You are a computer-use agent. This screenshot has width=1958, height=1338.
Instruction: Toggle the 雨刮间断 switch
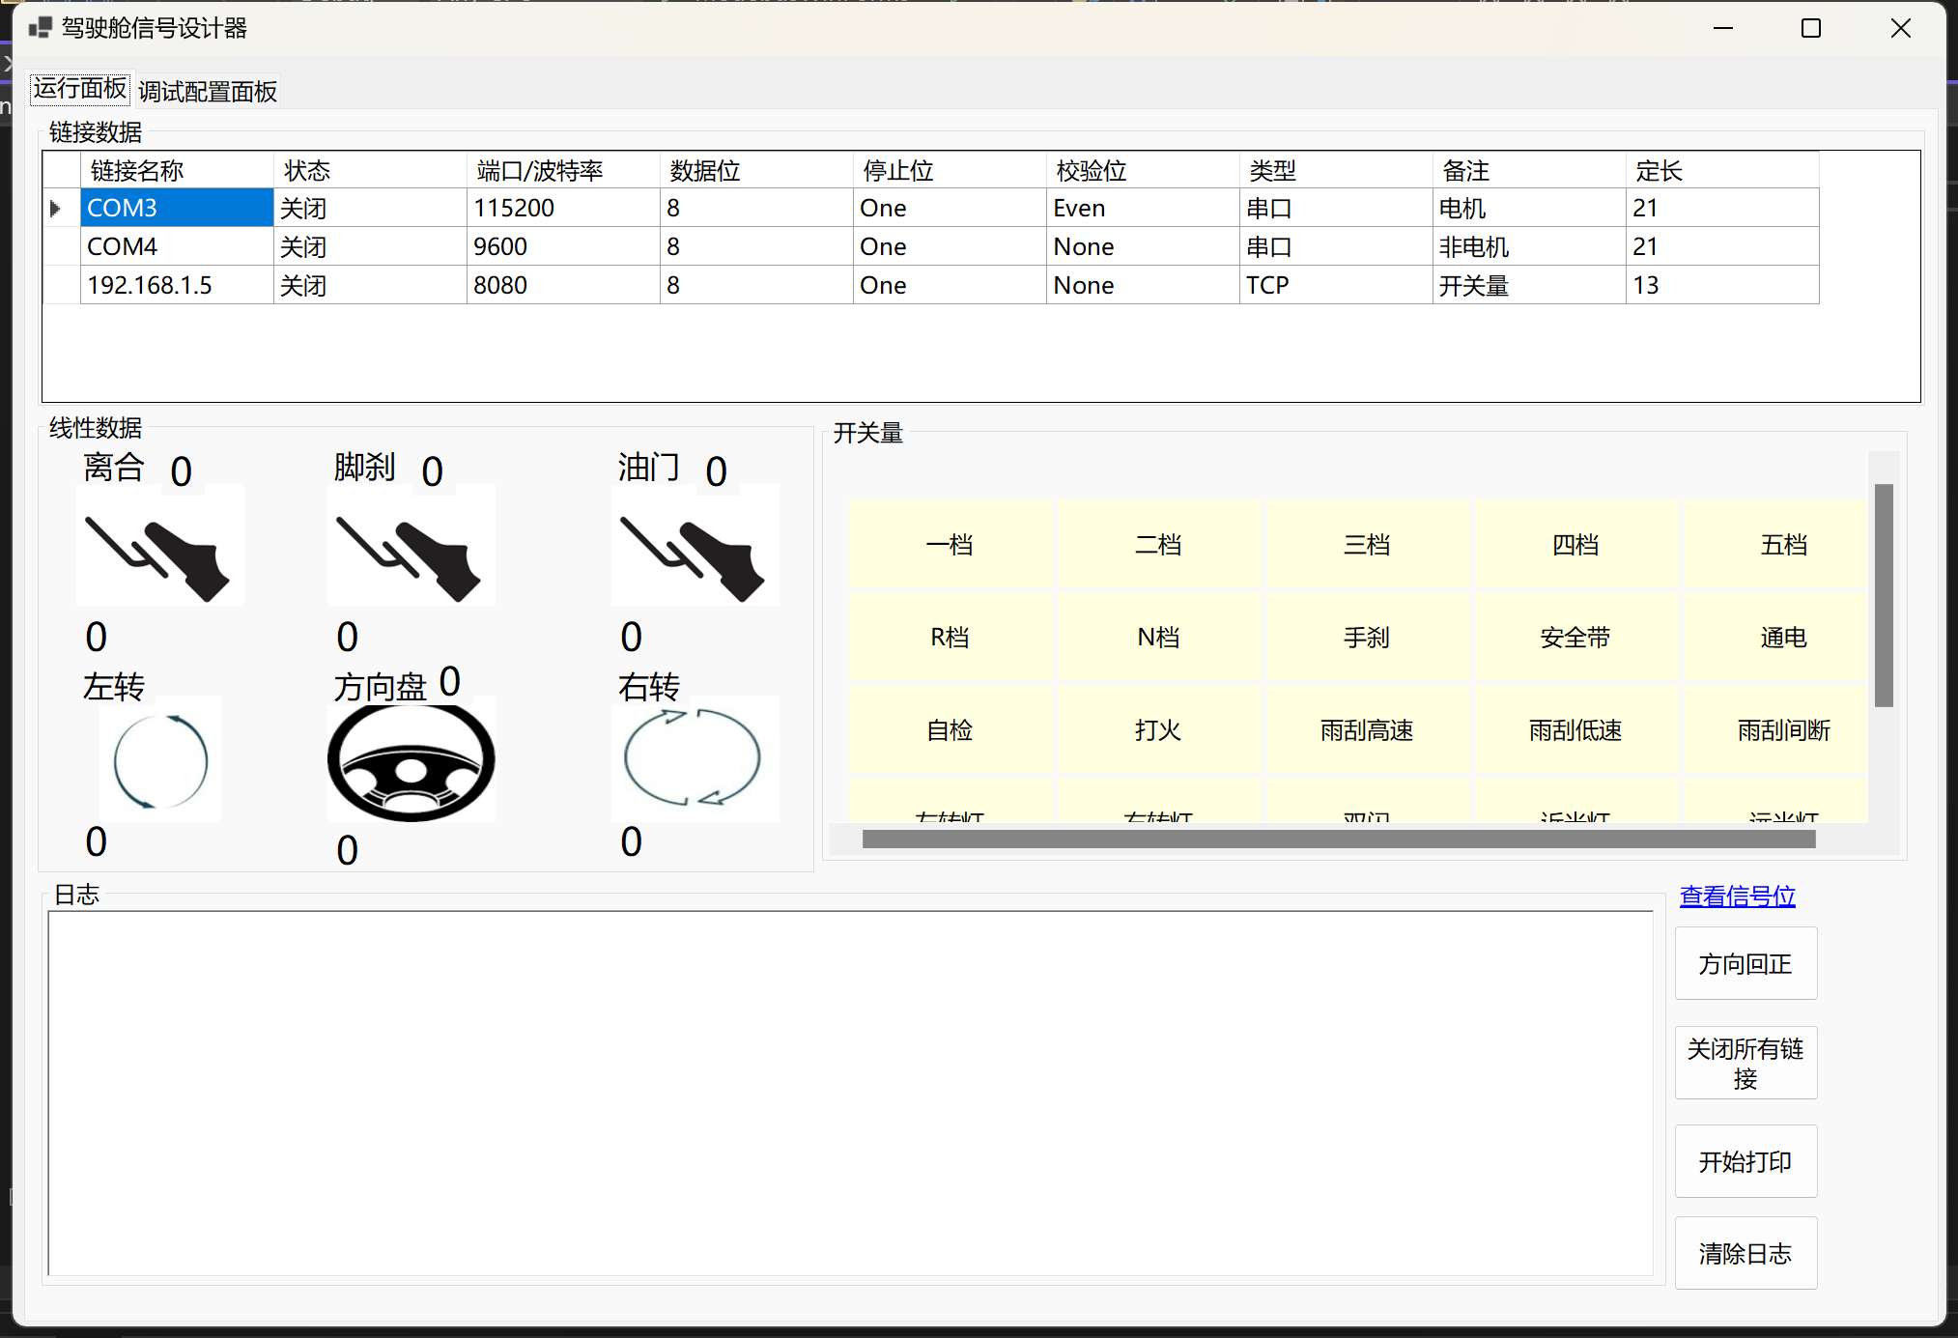click(x=1776, y=729)
